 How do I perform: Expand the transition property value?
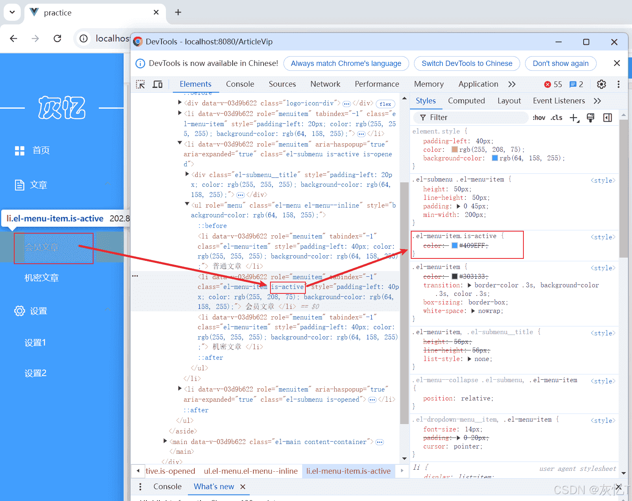click(x=469, y=285)
